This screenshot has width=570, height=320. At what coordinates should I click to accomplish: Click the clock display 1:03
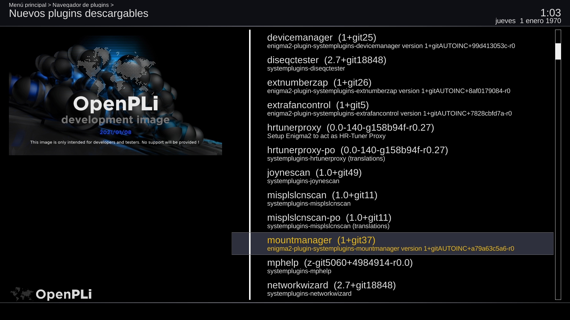(x=550, y=13)
